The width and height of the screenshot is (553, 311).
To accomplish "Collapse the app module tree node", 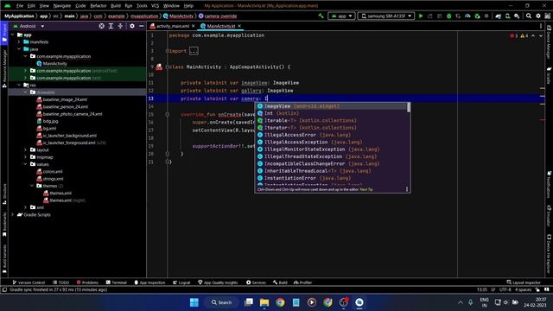I will click(x=13, y=35).
